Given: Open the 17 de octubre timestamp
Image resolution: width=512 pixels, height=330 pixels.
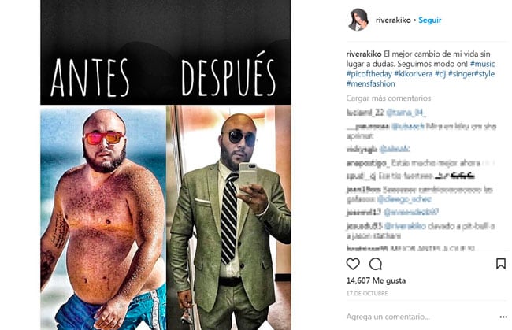Looking at the screenshot, I should 367,294.
